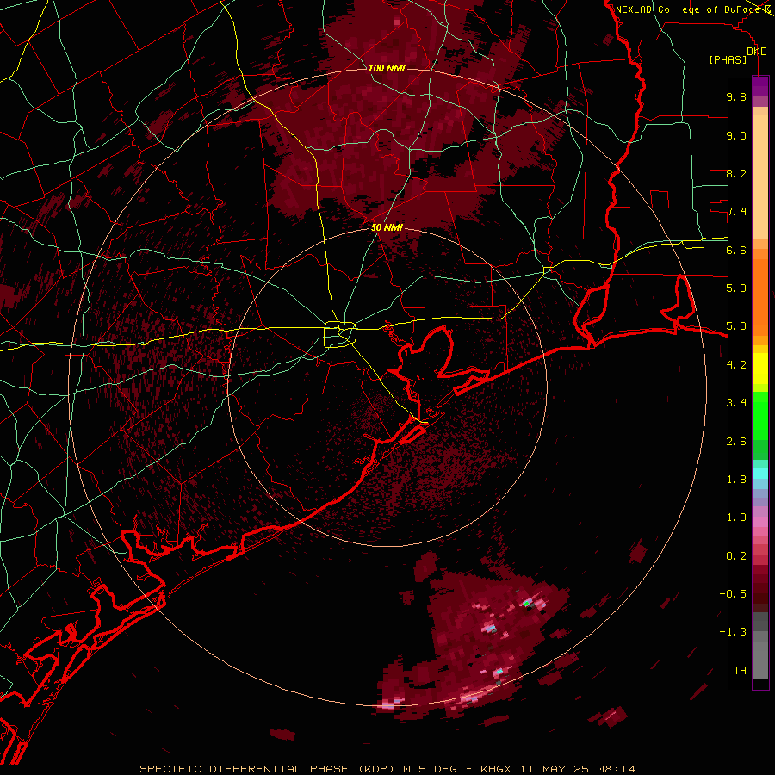Click the 5.0 legend value
Image resolution: width=775 pixels, height=775 pixels.
[736, 326]
